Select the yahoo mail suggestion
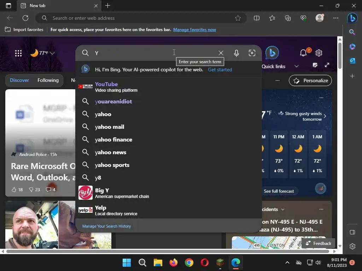The height and width of the screenshot is (271, 362). coord(169,127)
